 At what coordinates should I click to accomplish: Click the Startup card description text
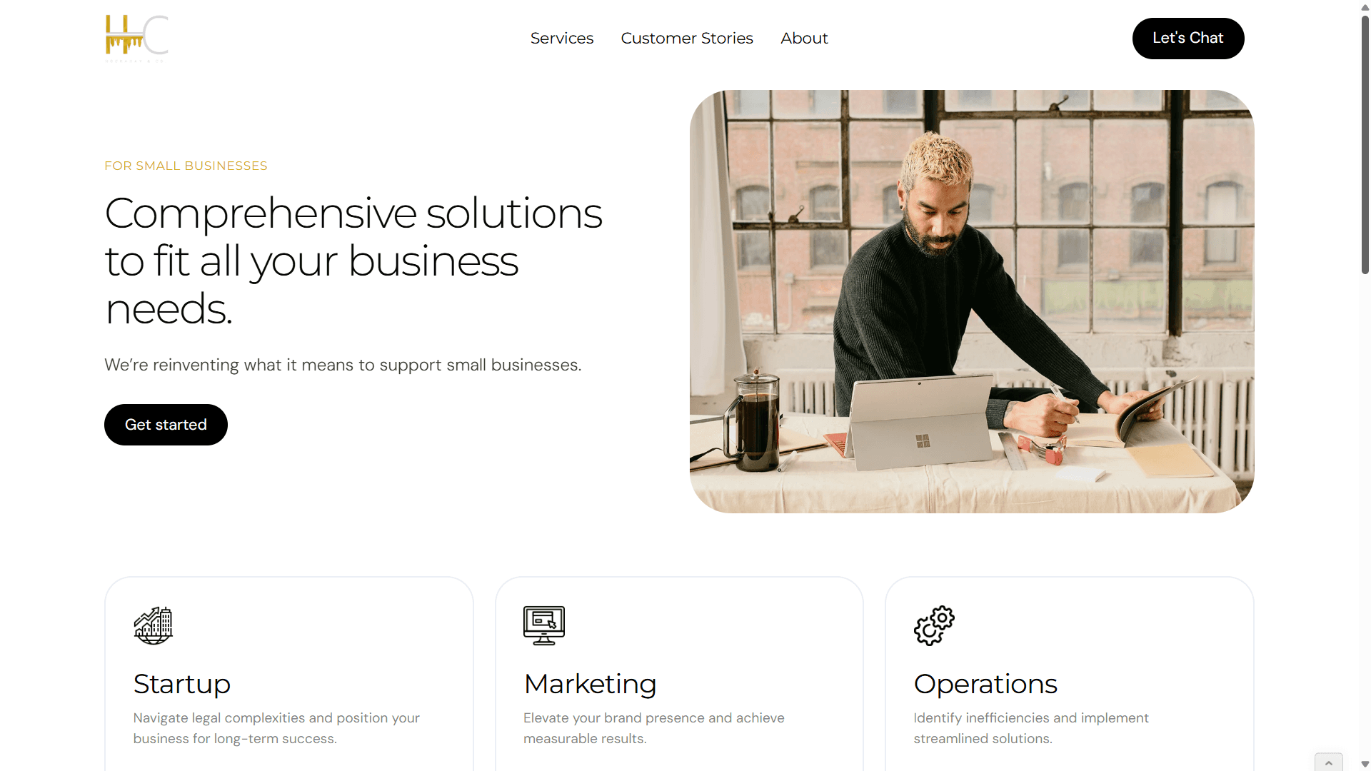tap(276, 728)
